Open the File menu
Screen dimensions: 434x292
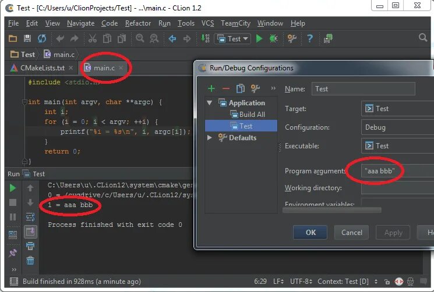(13, 23)
